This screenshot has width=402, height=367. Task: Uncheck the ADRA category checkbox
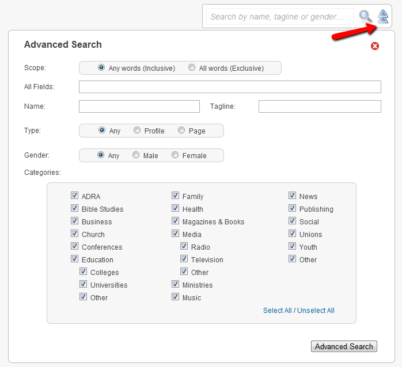(x=75, y=196)
